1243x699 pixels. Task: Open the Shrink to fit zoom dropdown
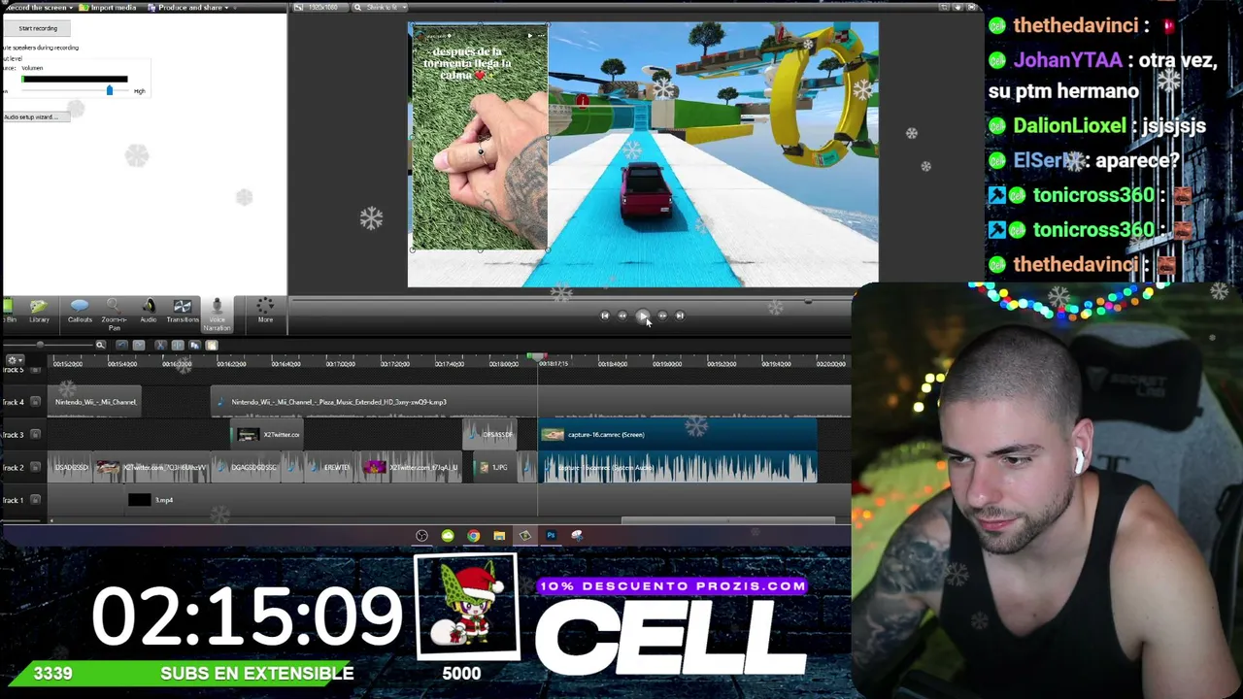[382, 8]
